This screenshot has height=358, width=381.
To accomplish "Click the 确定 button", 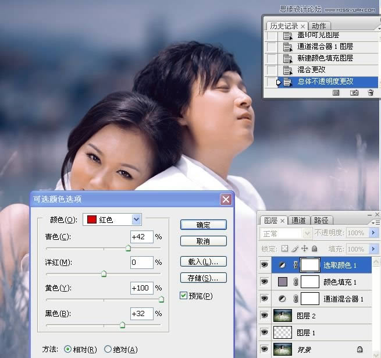I will [x=203, y=225].
